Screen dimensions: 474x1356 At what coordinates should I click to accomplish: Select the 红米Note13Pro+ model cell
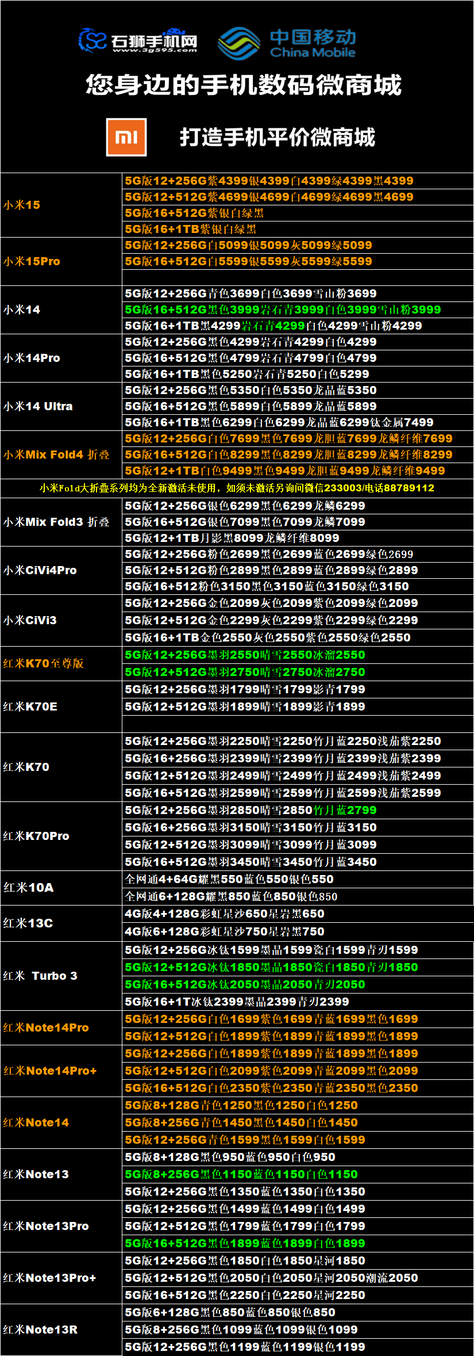61,1278
